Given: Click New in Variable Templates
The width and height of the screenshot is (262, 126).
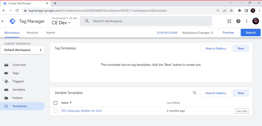Looking at the screenshot, I should point(241,93).
